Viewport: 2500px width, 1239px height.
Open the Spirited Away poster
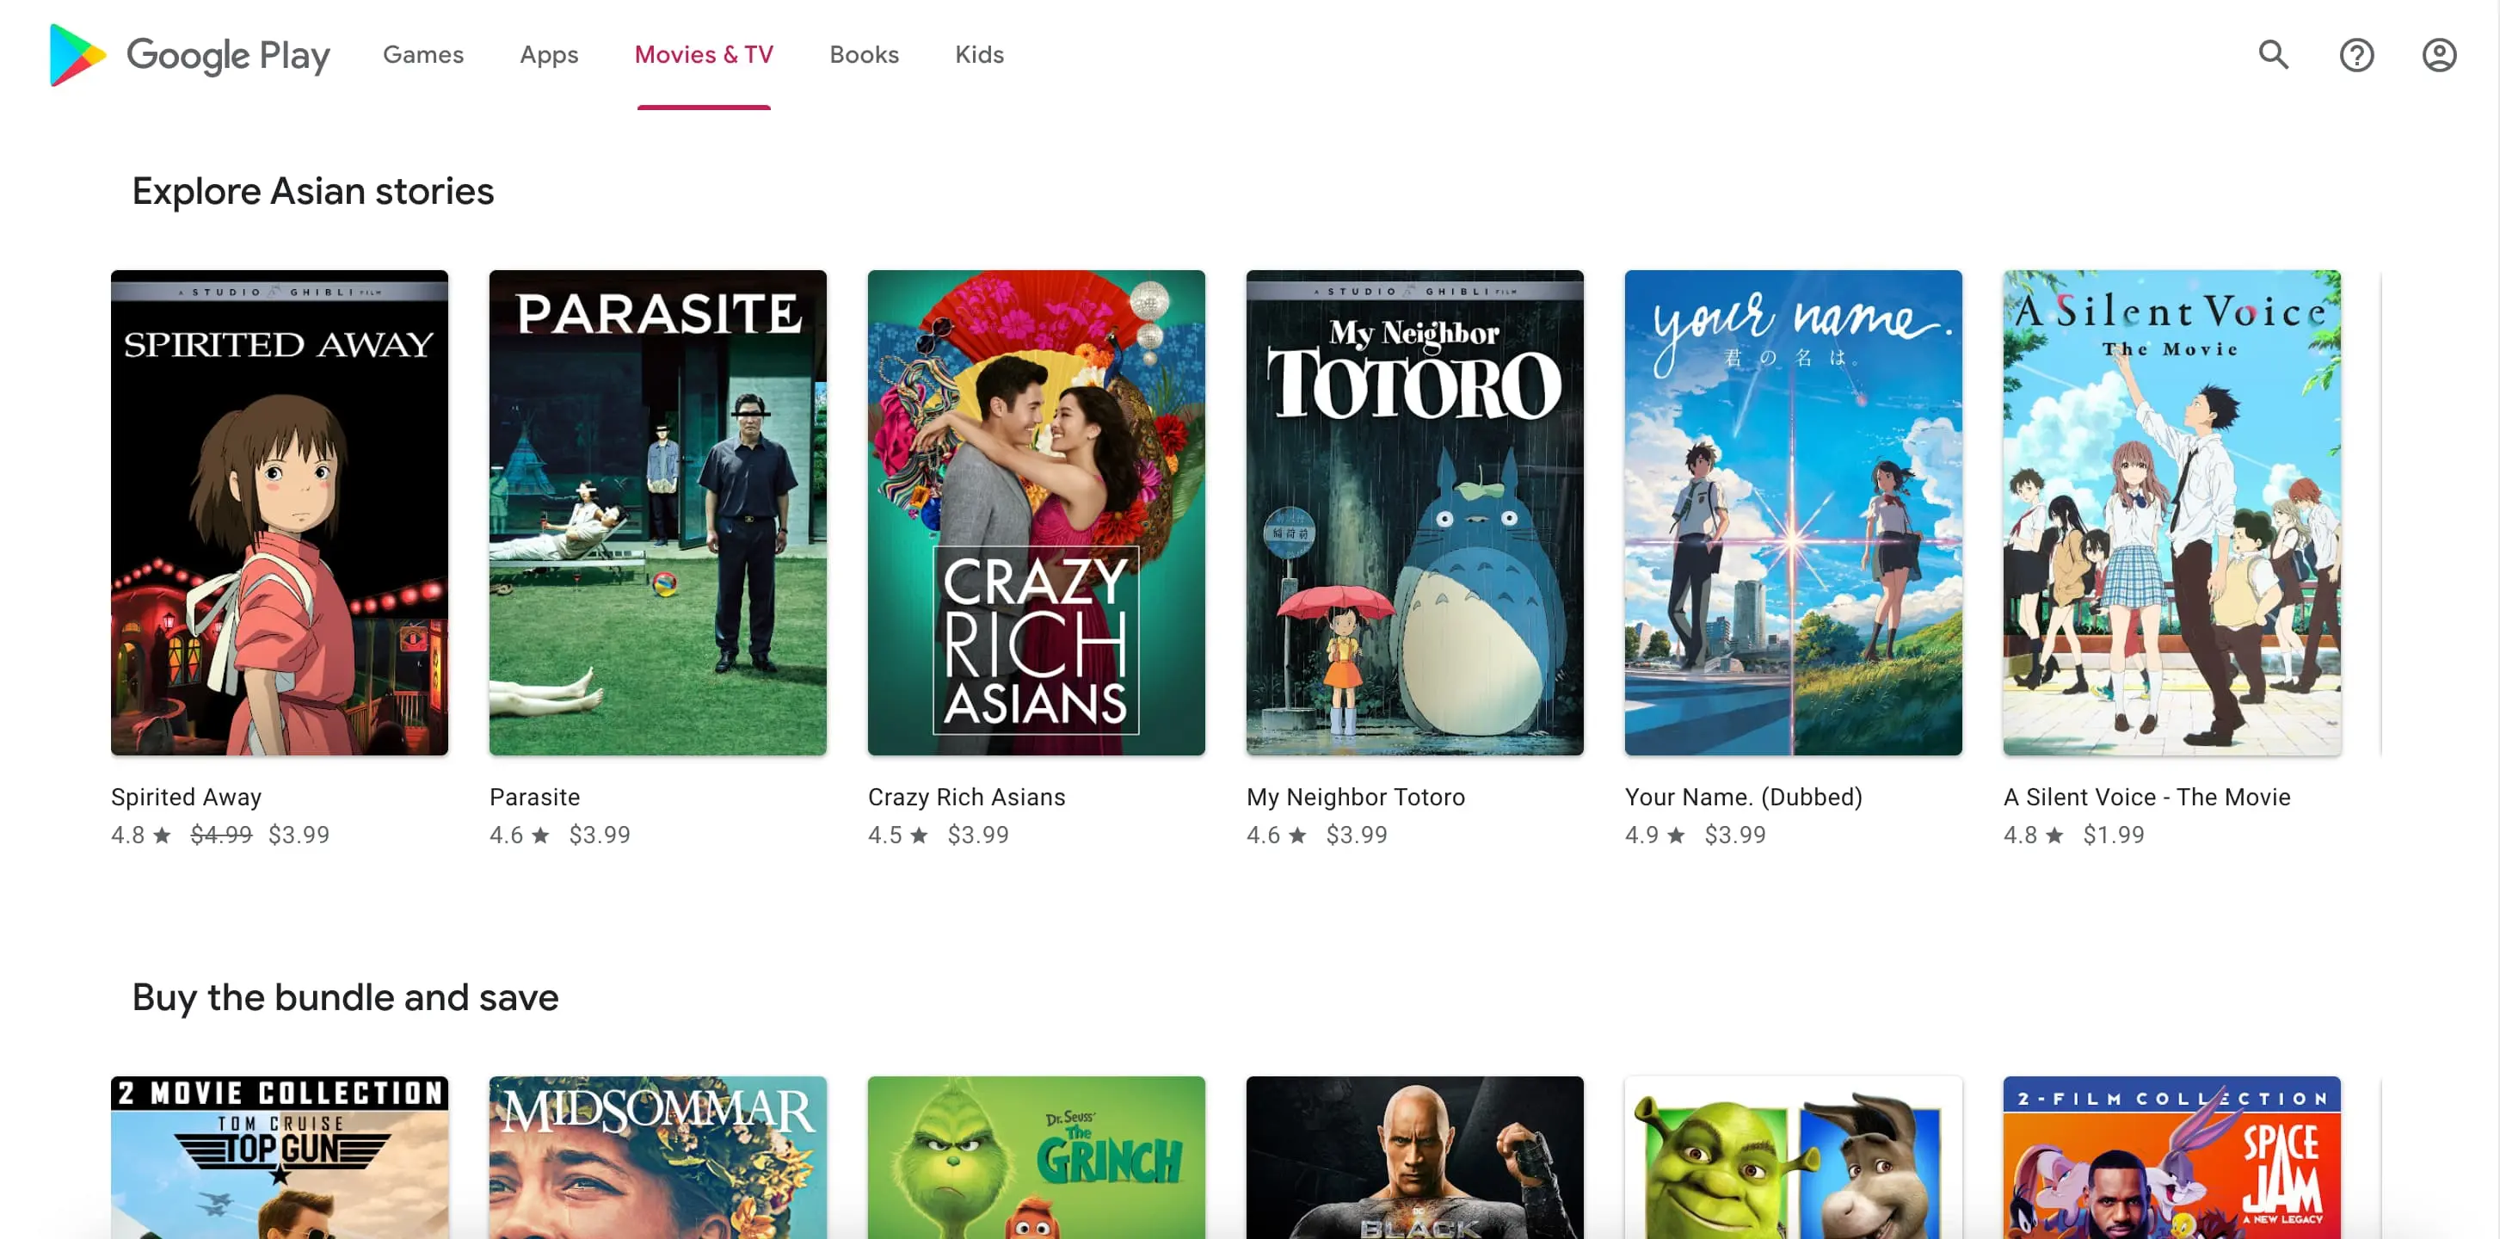click(x=280, y=513)
